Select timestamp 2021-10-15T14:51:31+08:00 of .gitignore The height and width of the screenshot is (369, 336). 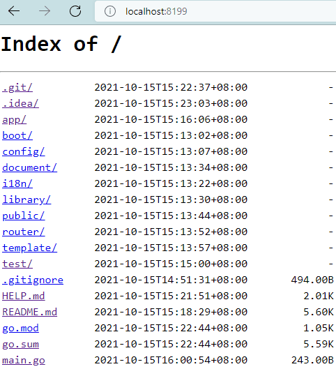[x=171, y=280]
